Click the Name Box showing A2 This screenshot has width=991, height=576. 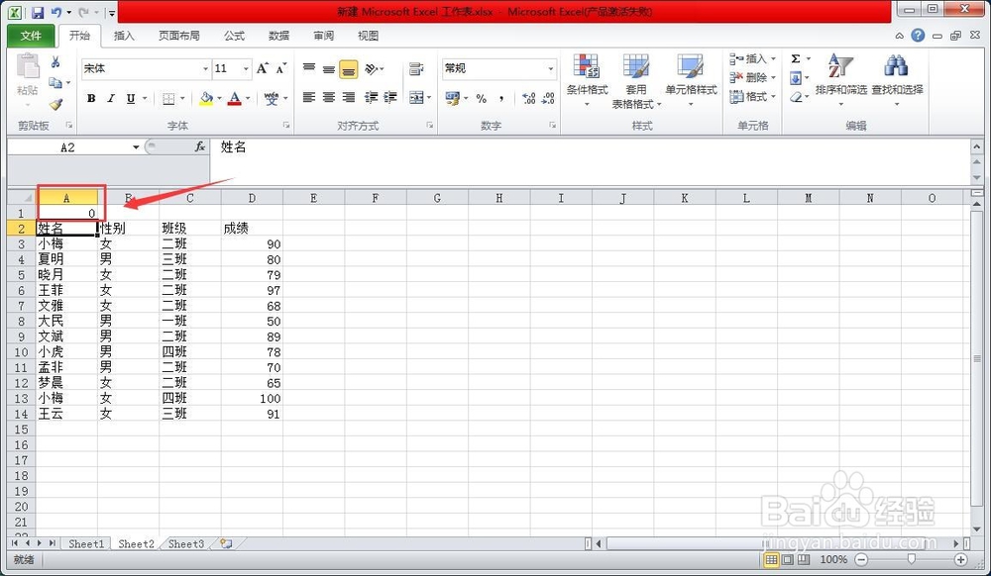[x=67, y=147]
